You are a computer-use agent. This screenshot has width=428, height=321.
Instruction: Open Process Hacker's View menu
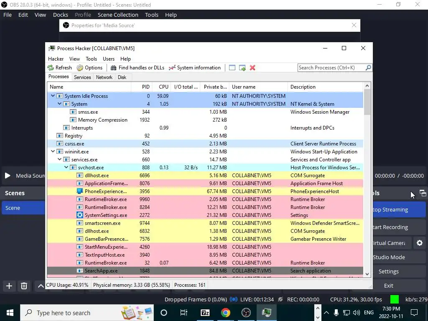(x=74, y=59)
